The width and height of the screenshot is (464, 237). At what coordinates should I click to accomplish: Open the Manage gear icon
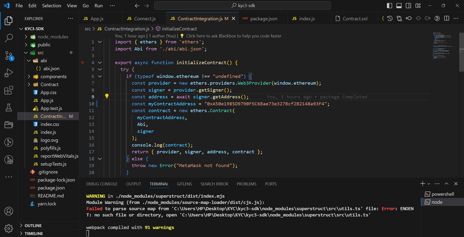pos(9,228)
